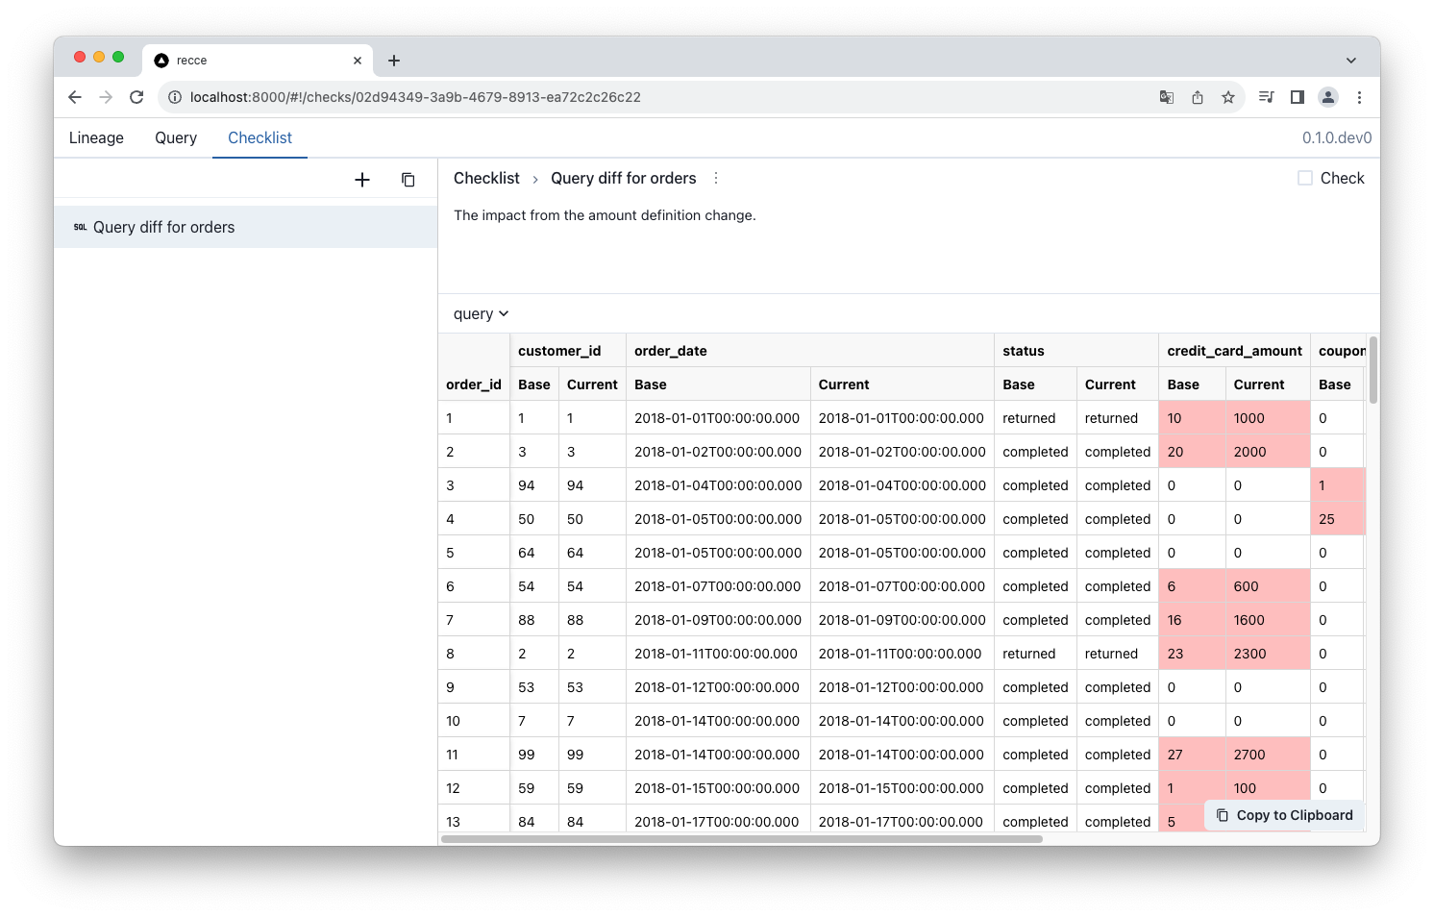Click the Checklist breadcrumb link
1434x917 pixels.
coord(486,179)
